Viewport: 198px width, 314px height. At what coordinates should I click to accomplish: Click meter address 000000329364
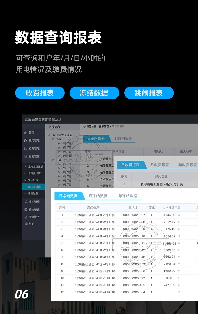coord(134,292)
